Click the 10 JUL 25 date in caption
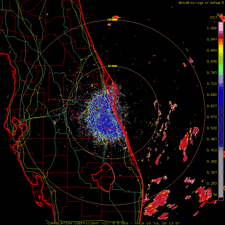 click(x=156, y=223)
